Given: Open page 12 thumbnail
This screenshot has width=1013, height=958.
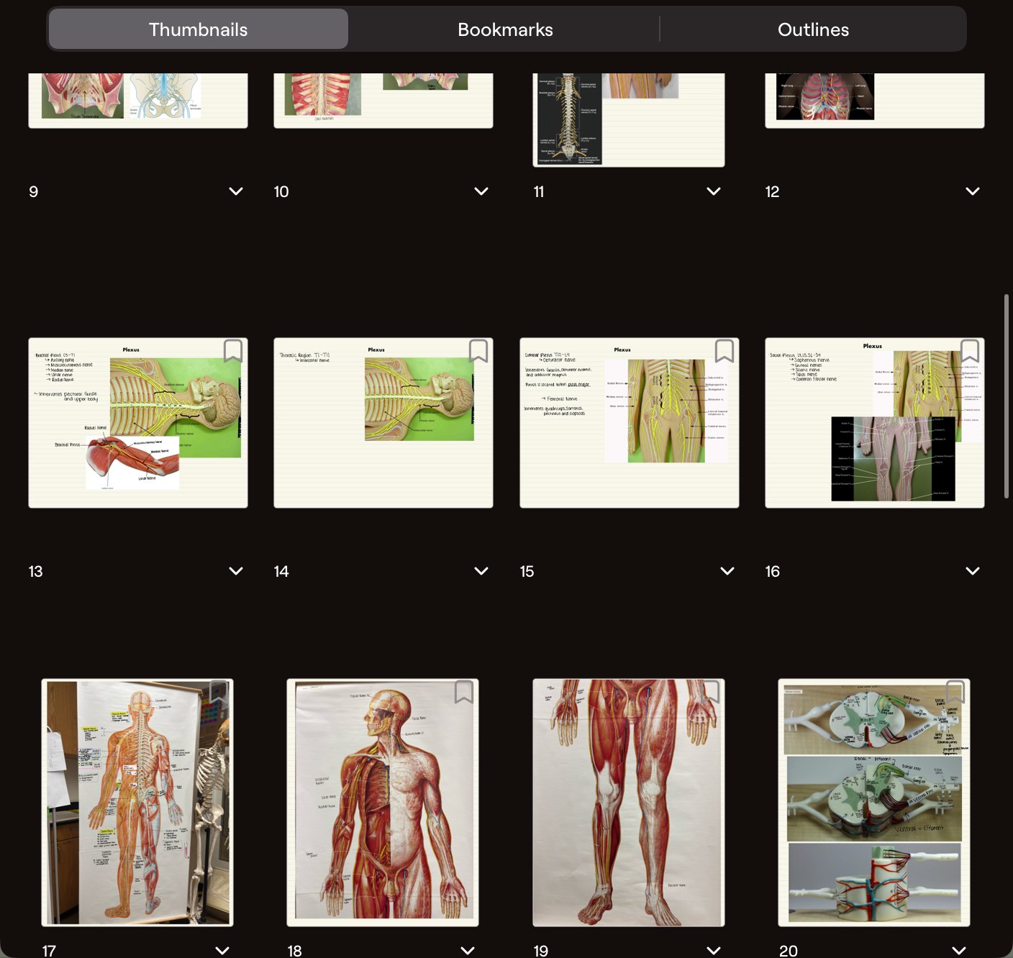Looking at the screenshot, I should click(x=875, y=101).
